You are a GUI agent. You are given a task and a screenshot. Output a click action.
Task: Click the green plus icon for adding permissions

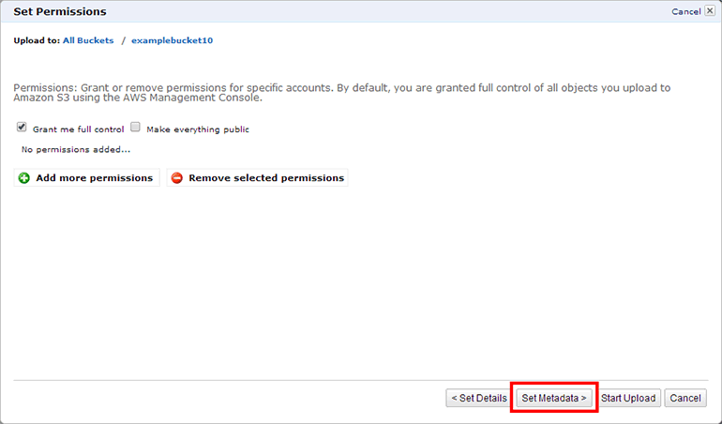[x=24, y=178]
